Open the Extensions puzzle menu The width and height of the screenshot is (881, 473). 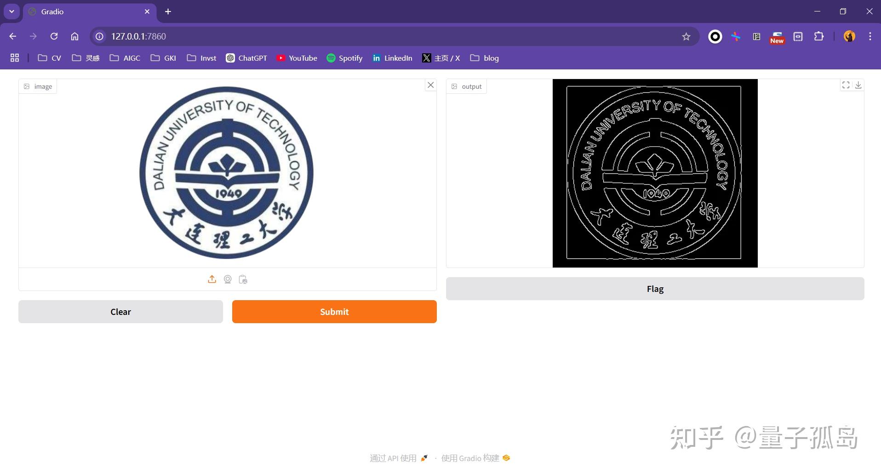coord(819,36)
